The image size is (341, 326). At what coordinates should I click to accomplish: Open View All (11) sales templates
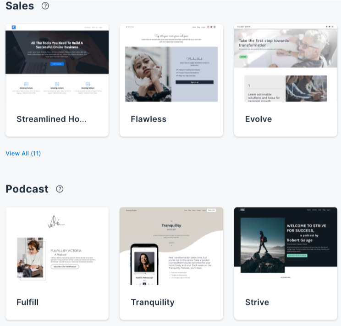pyautogui.click(x=23, y=153)
